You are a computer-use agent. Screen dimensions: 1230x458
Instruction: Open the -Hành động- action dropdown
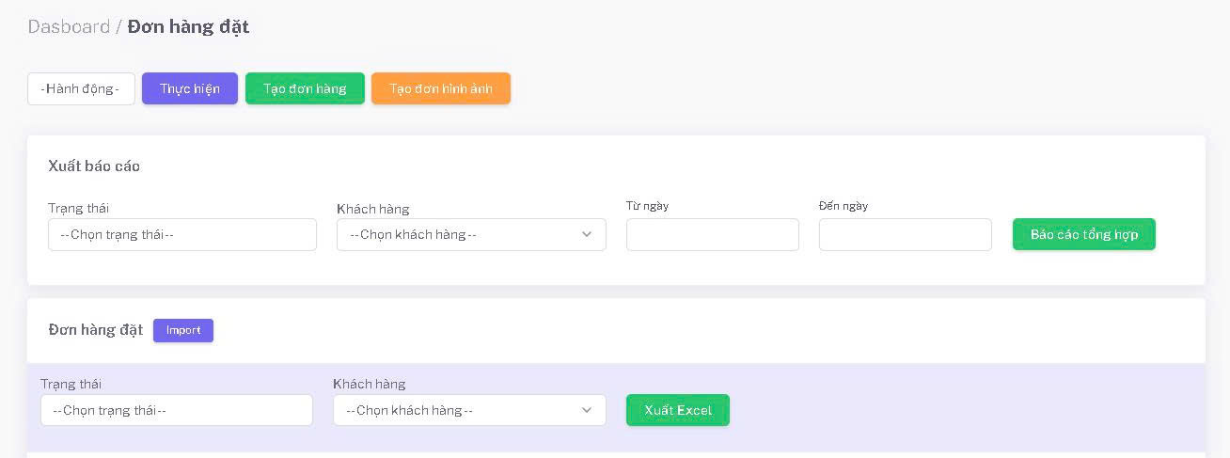pyautogui.click(x=81, y=88)
